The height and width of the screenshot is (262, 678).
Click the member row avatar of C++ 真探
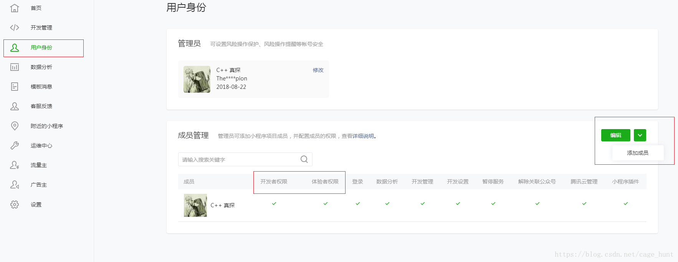point(195,205)
